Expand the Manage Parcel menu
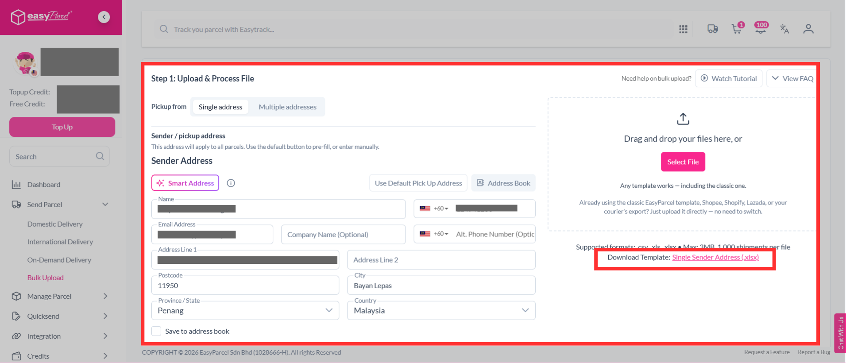The width and height of the screenshot is (846, 363). pyautogui.click(x=60, y=296)
